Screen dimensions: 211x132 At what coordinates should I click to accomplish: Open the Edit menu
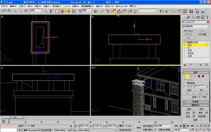pyautogui.click(x=13, y=6)
